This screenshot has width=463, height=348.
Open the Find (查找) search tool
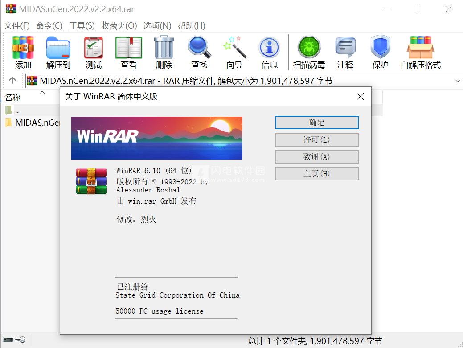click(x=199, y=52)
